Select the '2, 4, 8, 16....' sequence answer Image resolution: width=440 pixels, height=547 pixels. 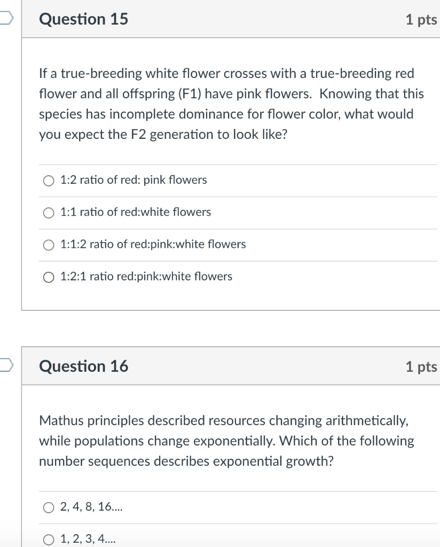48,507
